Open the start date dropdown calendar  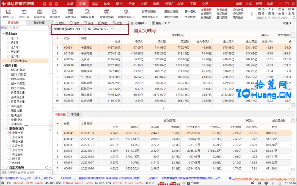pos(83,29)
